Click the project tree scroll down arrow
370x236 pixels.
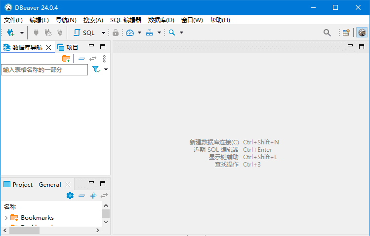(106, 222)
